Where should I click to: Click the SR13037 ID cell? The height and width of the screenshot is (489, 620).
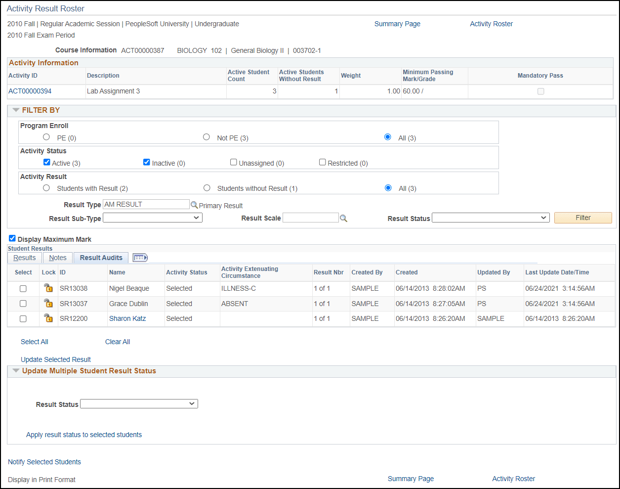[x=74, y=304]
